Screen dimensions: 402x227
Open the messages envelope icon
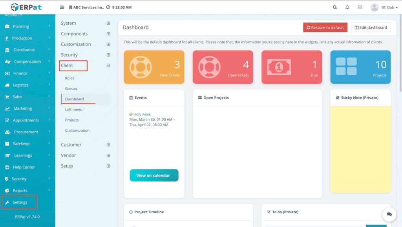(360, 7)
